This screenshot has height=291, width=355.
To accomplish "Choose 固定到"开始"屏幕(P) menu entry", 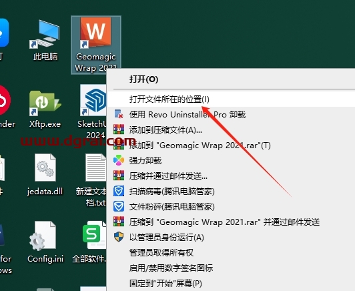I will coord(231,283).
